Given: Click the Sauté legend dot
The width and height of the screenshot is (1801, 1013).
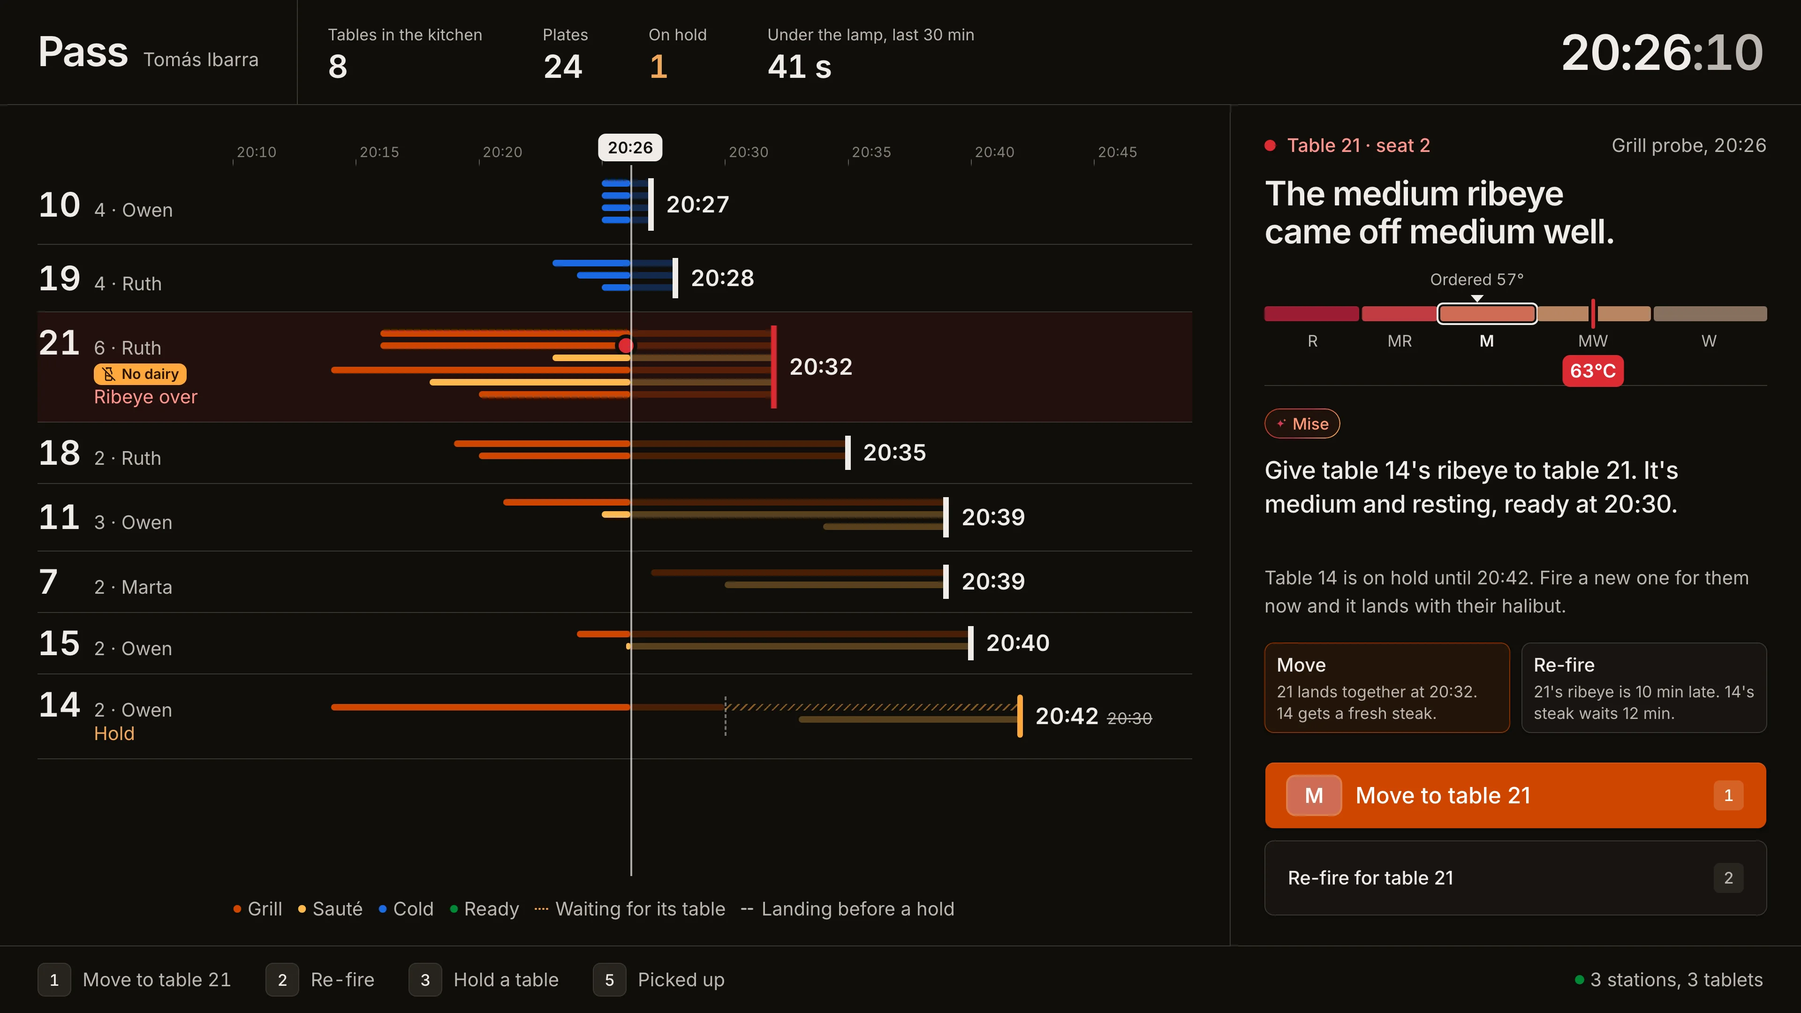Looking at the screenshot, I should tap(302, 909).
